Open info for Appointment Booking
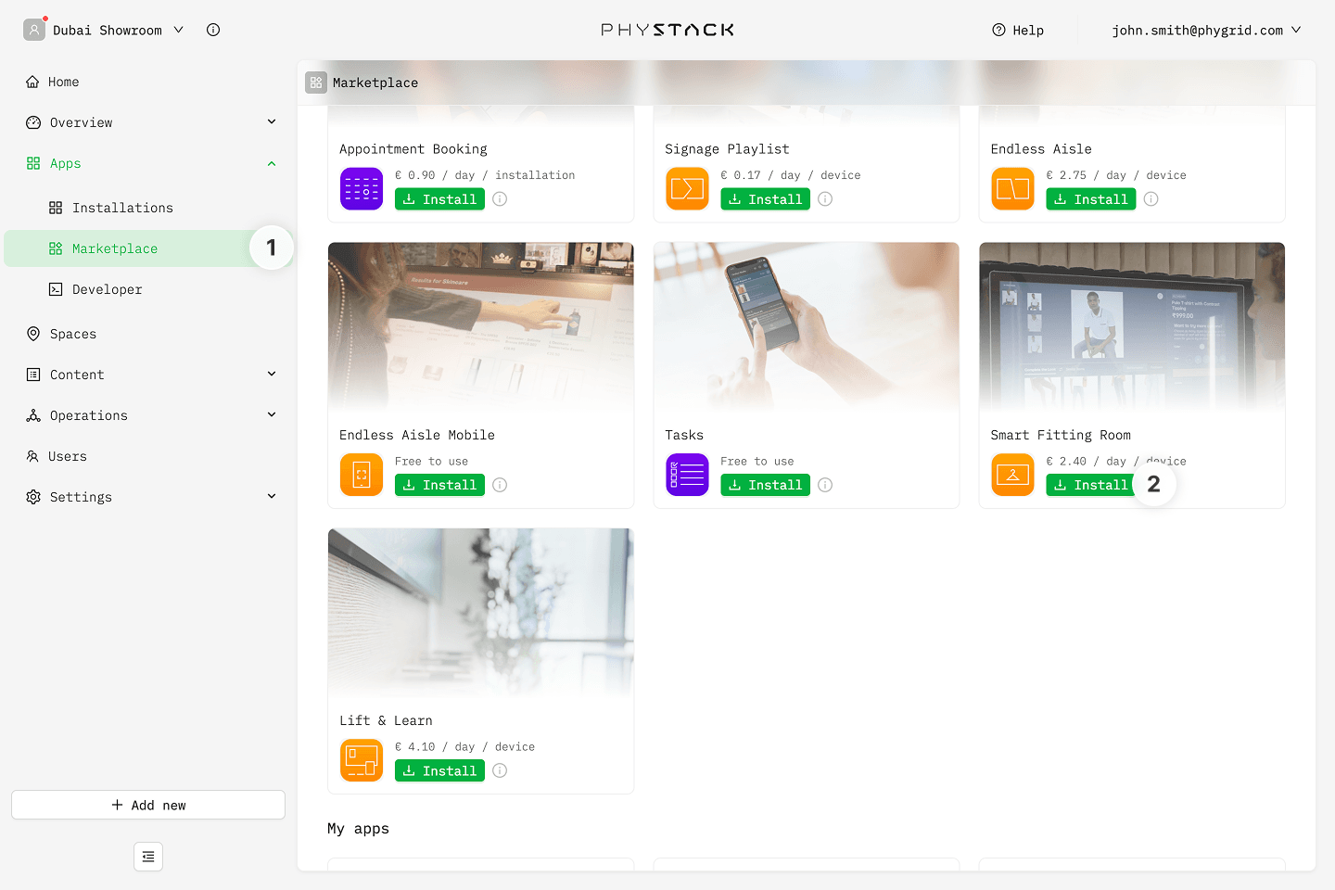Screen dimensions: 1335x890 click(500, 199)
